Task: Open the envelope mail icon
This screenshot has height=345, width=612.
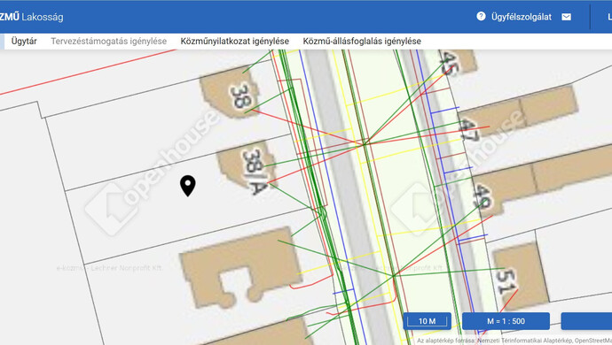Action: click(567, 17)
